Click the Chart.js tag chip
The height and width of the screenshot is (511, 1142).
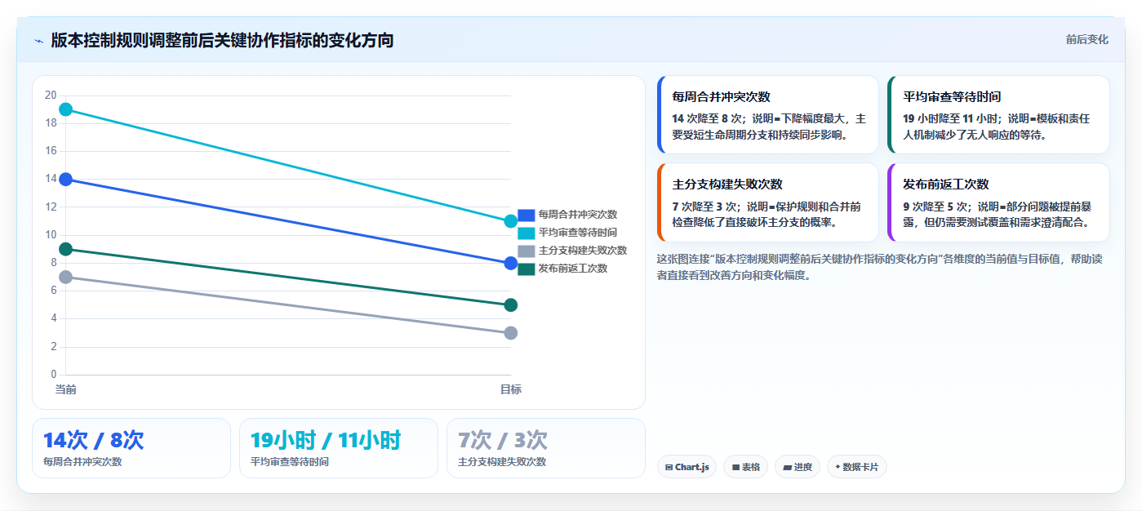point(687,467)
